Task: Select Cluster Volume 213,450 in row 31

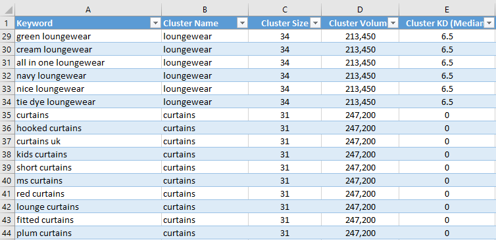Action: (360, 62)
